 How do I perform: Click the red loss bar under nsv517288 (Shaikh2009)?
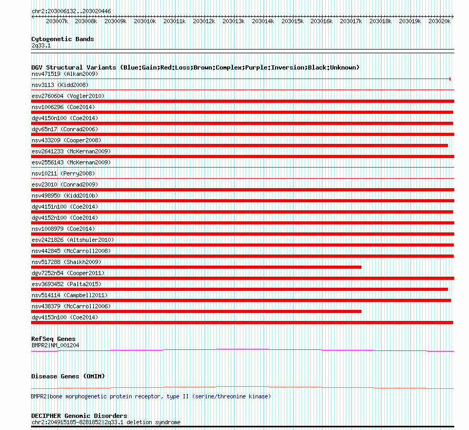196,267
